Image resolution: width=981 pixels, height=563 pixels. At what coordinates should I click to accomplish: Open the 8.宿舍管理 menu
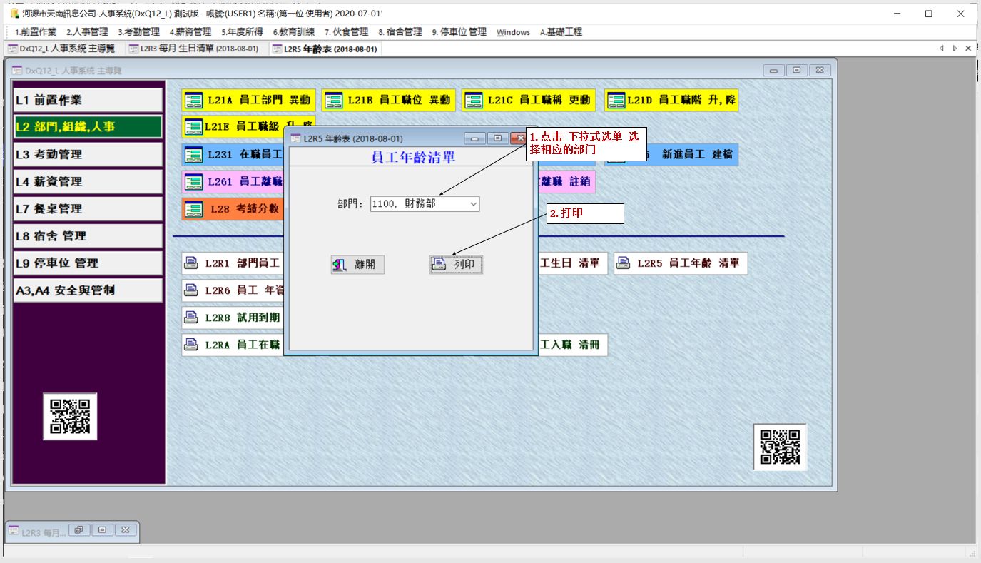(x=400, y=32)
